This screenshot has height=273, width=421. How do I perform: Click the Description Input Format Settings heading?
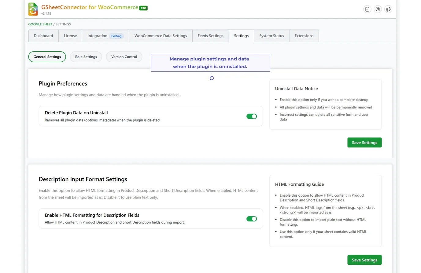83,179
